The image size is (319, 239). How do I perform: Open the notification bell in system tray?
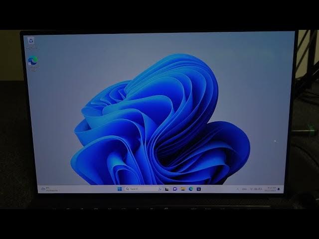pos(279,189)
